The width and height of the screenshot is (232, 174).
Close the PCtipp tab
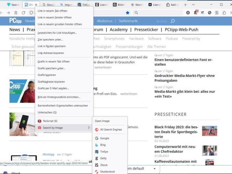[x=36, y=5]
